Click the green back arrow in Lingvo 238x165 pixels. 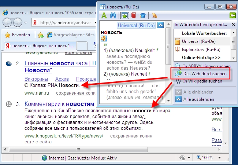pos(233,15)
